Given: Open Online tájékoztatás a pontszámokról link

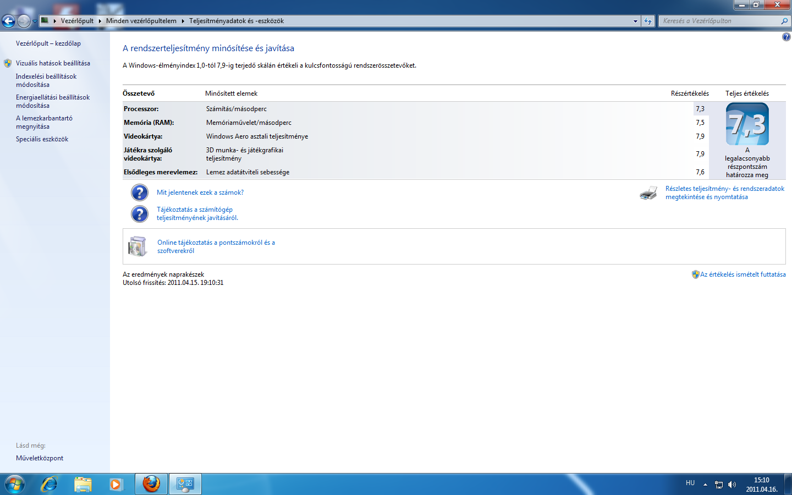Looking at the screenshot, I should click(216, 246).
